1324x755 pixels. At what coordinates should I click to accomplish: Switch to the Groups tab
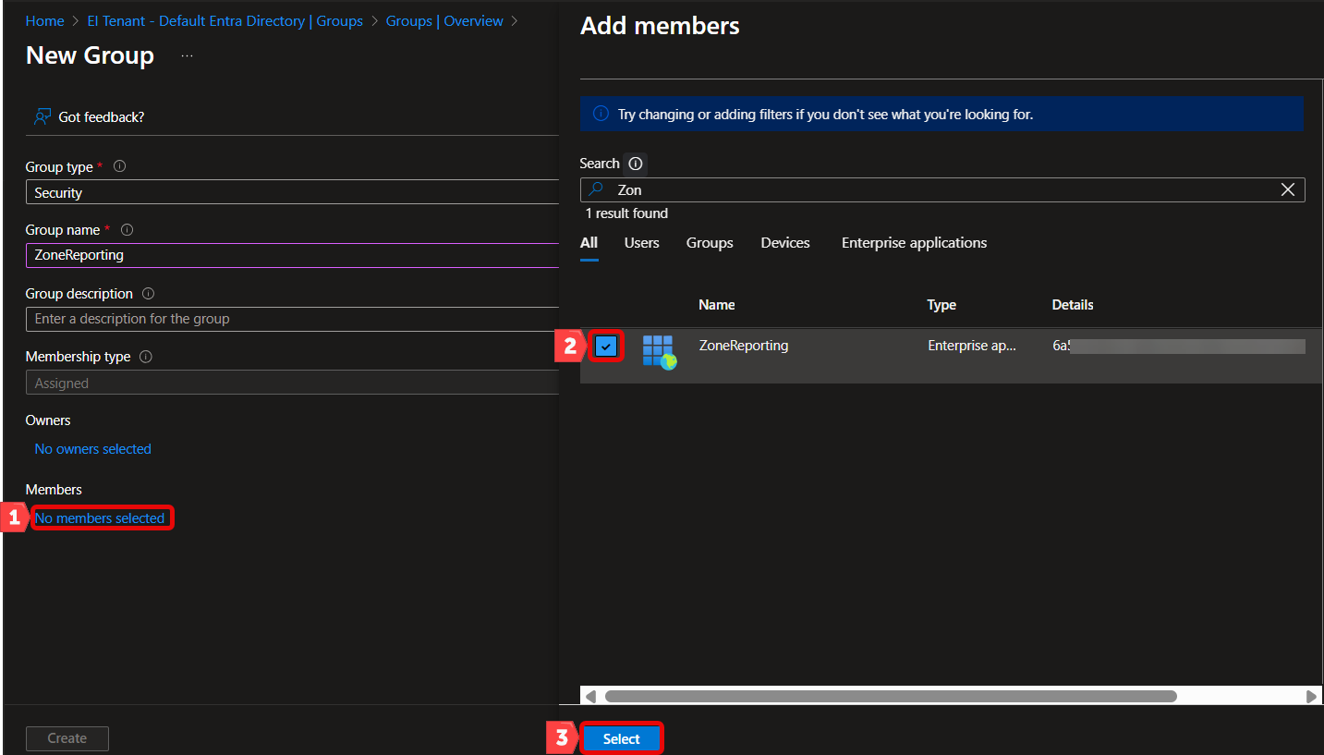coord(710,243)
